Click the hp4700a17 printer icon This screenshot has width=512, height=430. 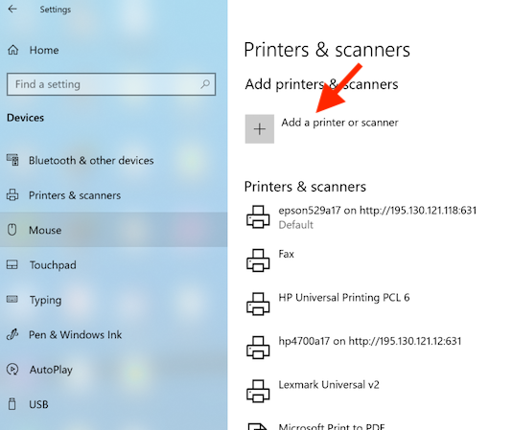(258, 348)
